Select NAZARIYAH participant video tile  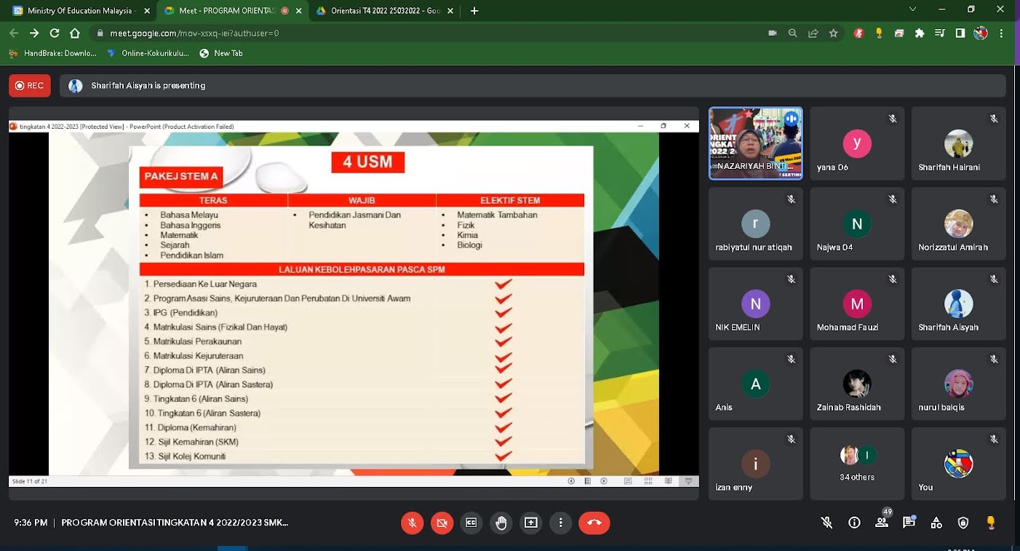click(756, 143)
